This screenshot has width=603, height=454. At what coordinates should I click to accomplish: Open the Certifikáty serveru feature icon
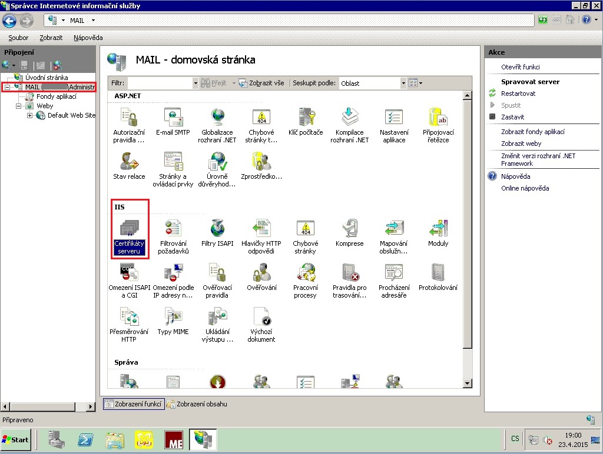tap(129, 229)
